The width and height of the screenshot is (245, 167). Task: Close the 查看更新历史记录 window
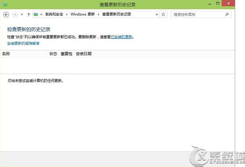tap(228, 3)
